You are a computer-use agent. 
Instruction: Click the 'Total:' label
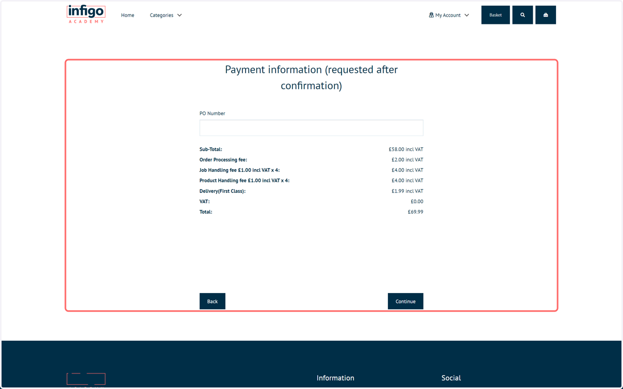206,212
